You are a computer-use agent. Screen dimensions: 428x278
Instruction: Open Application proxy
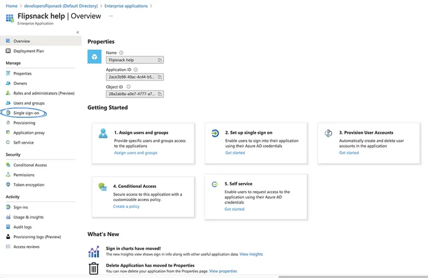click(29, 132)
